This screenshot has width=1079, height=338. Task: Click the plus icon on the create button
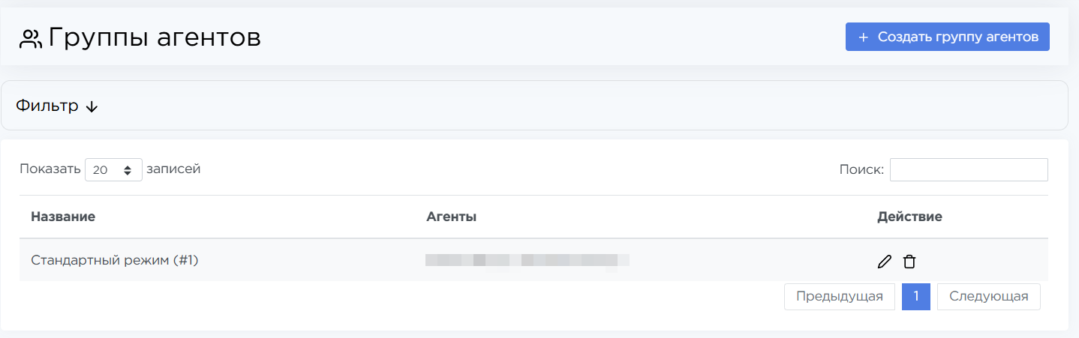click(863, 37)
